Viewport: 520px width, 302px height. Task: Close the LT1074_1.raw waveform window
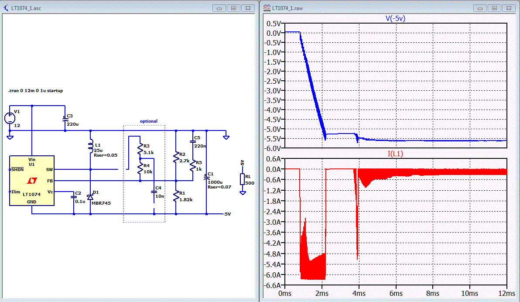click(509, 8)
